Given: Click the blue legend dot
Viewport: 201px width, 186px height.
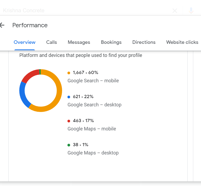Looking at the screenshot, I should point(69,97).
